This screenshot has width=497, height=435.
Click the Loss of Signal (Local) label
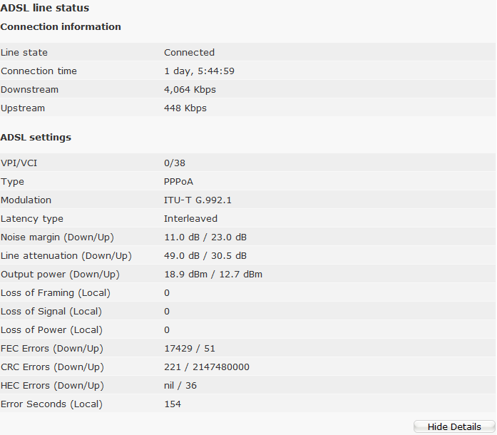point(51,311)
